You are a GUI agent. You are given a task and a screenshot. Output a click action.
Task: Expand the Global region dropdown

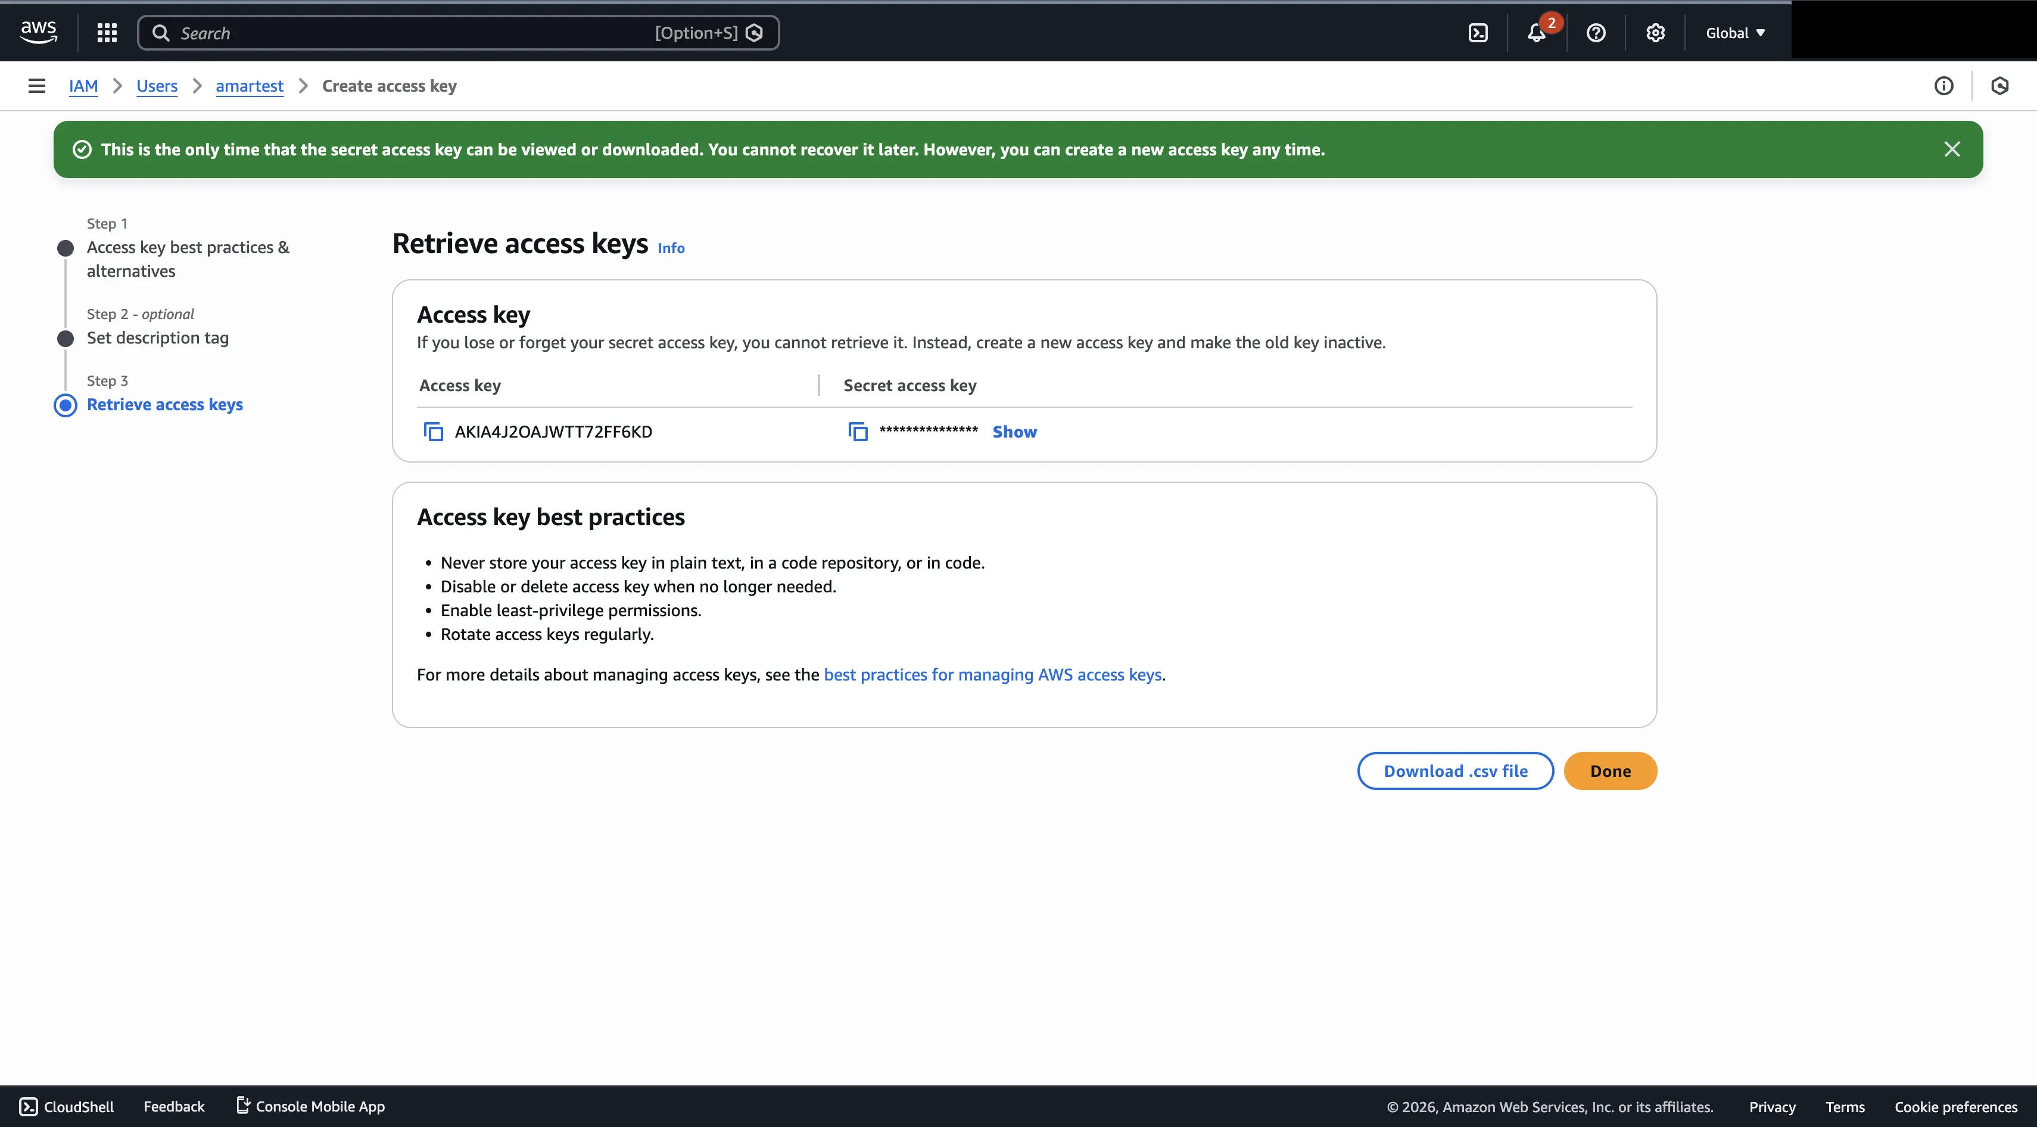pos(1735,32)
